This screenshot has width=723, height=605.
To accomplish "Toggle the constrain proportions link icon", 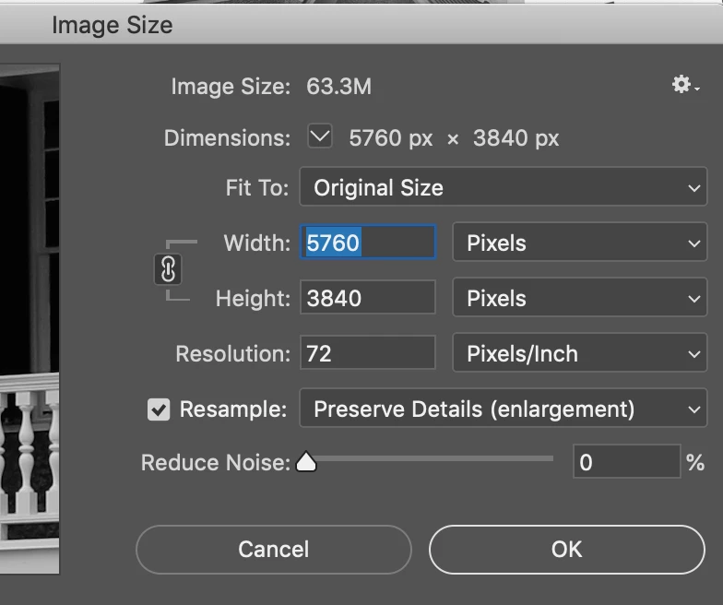I will click(170, 270).
